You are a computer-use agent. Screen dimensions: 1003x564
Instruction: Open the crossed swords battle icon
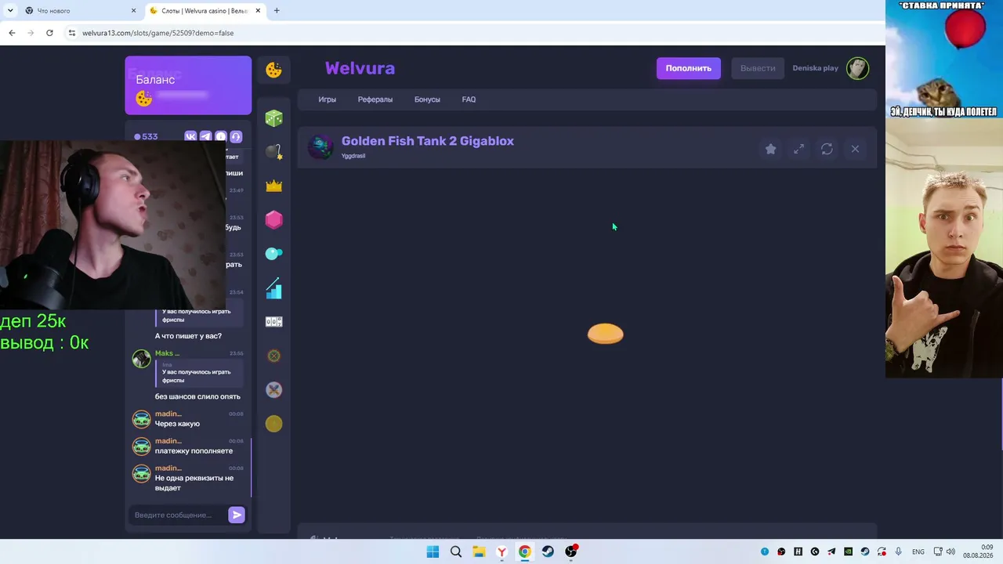(273, 389)
